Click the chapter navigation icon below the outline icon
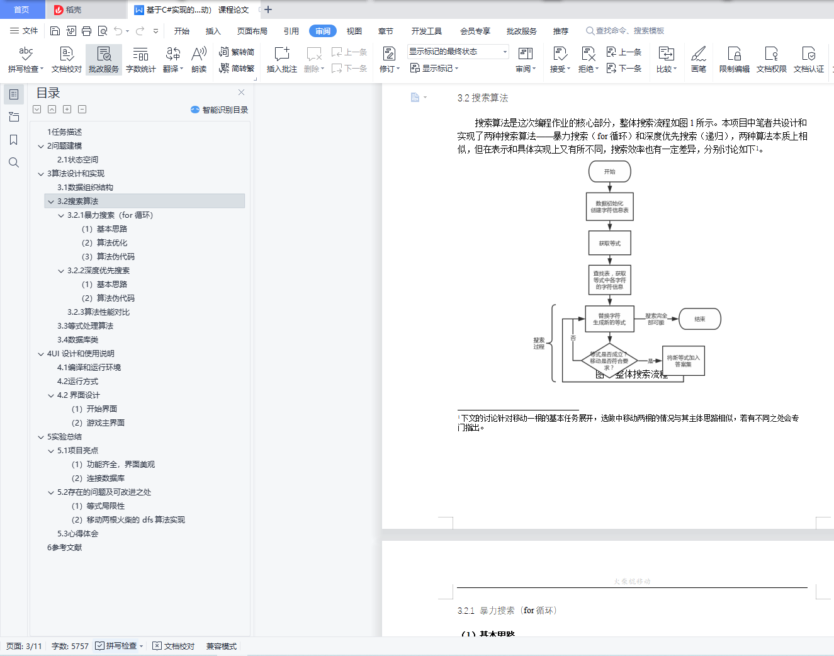Screen dimensions: 834x656 (14, 117)
